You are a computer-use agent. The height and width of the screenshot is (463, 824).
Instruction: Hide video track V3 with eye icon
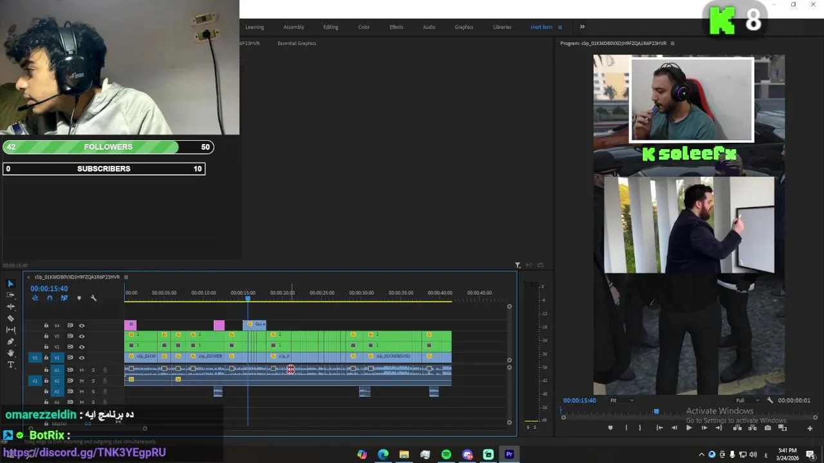tap(82, 336)
